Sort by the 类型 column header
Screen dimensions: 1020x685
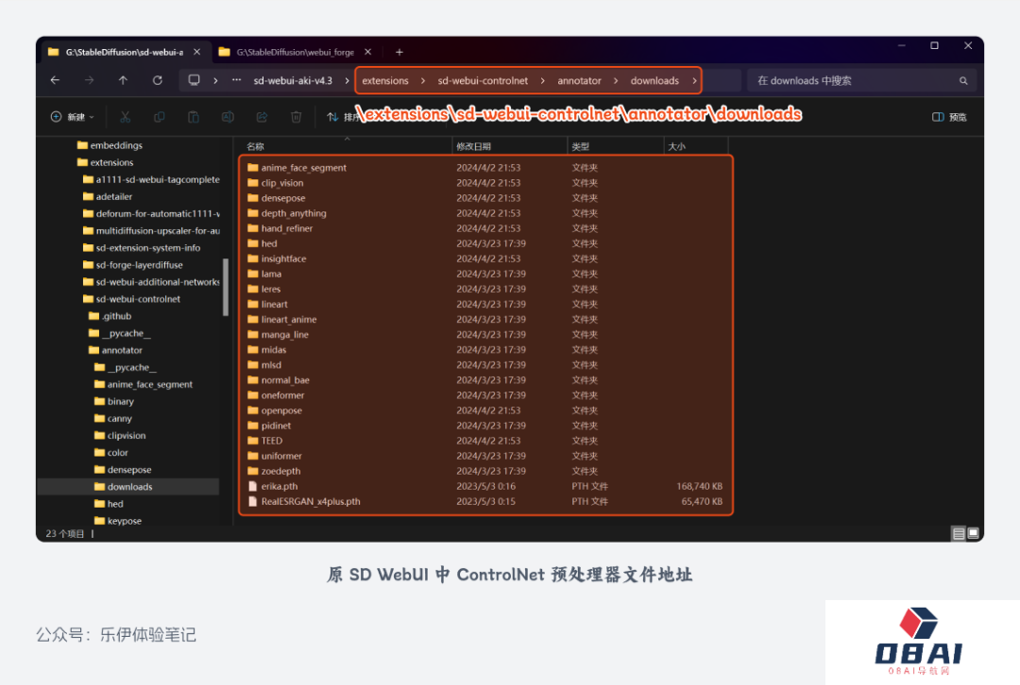[x=580, y=146]
